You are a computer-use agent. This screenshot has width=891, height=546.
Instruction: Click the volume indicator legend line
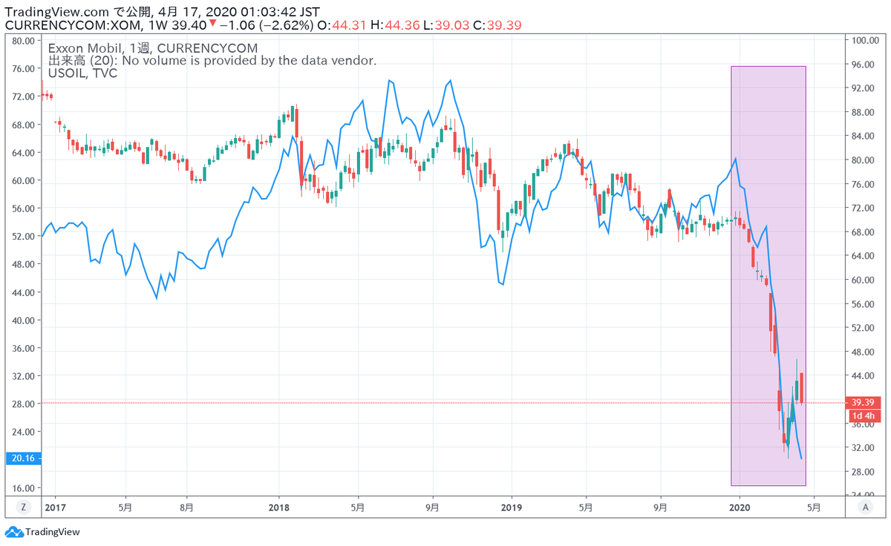coord(212,61)
